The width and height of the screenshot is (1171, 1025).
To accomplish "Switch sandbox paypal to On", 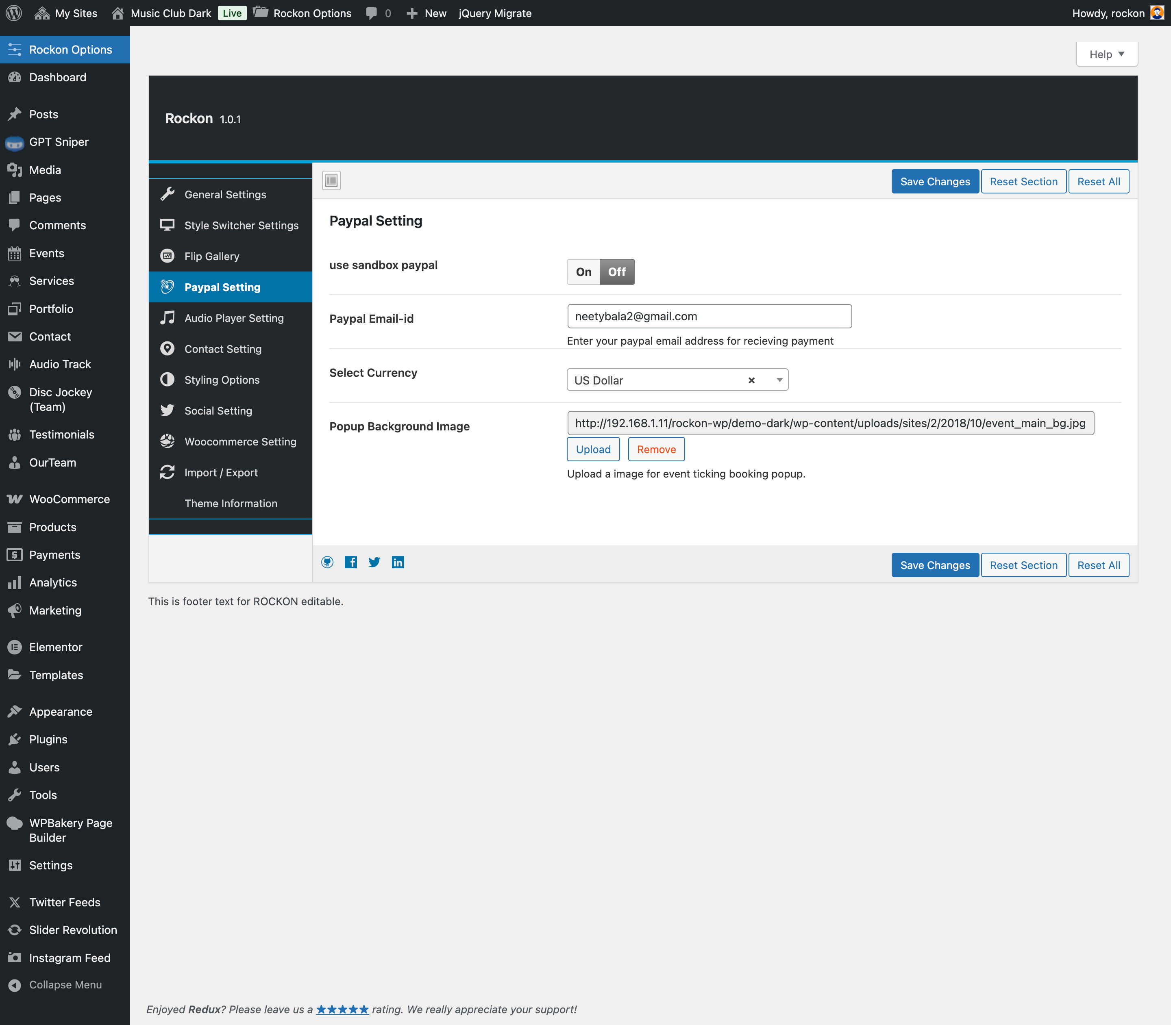I will click(x=583, y=271).
